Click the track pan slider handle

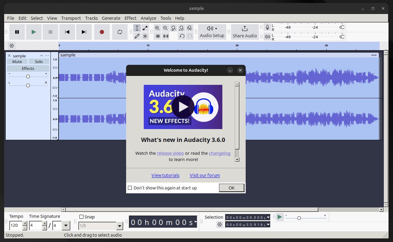[x=28, y=85]
